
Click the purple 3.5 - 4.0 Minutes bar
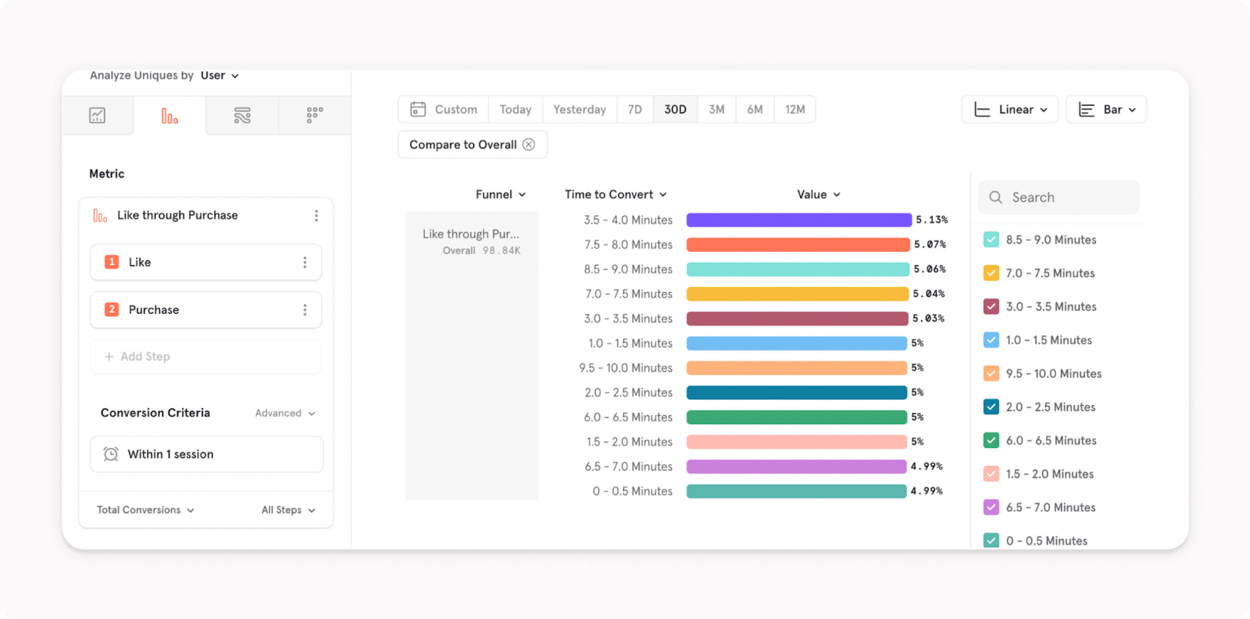click(799, 220)
